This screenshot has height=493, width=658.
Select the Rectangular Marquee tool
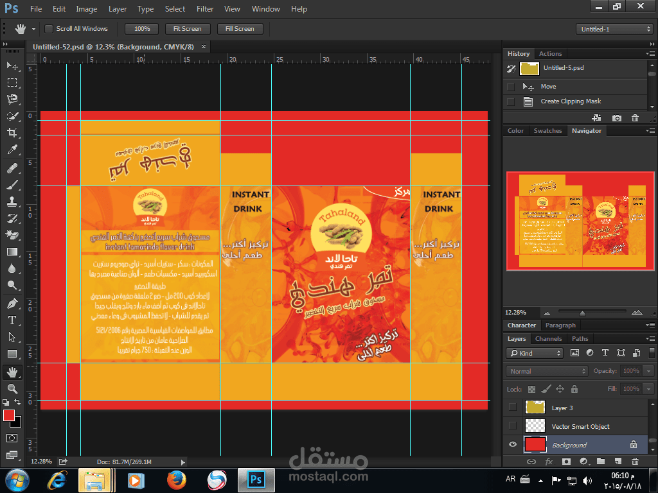pyautogui.click(x=12, y=83)
